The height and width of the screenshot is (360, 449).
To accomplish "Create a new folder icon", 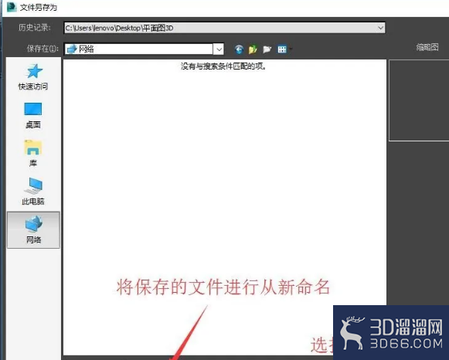I will tap(267, 49).
